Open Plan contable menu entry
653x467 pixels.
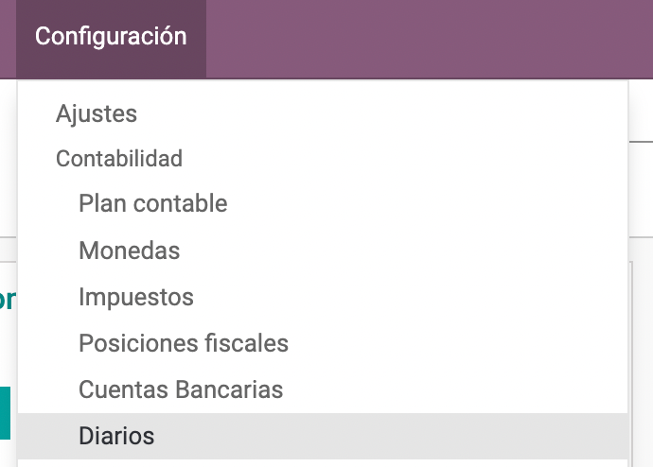point(152,203)
